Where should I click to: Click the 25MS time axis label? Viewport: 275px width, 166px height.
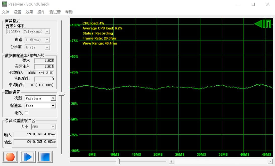pos(180,154)
